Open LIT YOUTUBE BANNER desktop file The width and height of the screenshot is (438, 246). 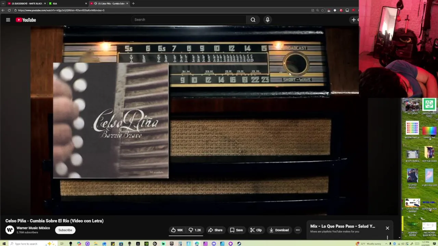[412, 205]
